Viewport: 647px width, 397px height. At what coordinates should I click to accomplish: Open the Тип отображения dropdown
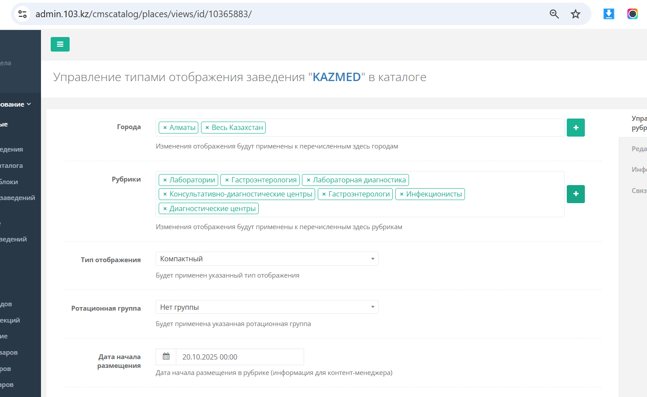coord(267,259)
